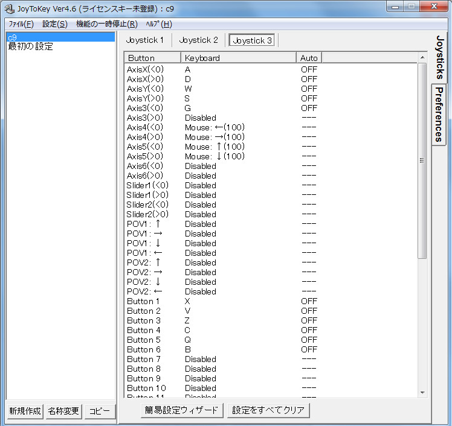Sort by the Auto column header

(309, 58)
